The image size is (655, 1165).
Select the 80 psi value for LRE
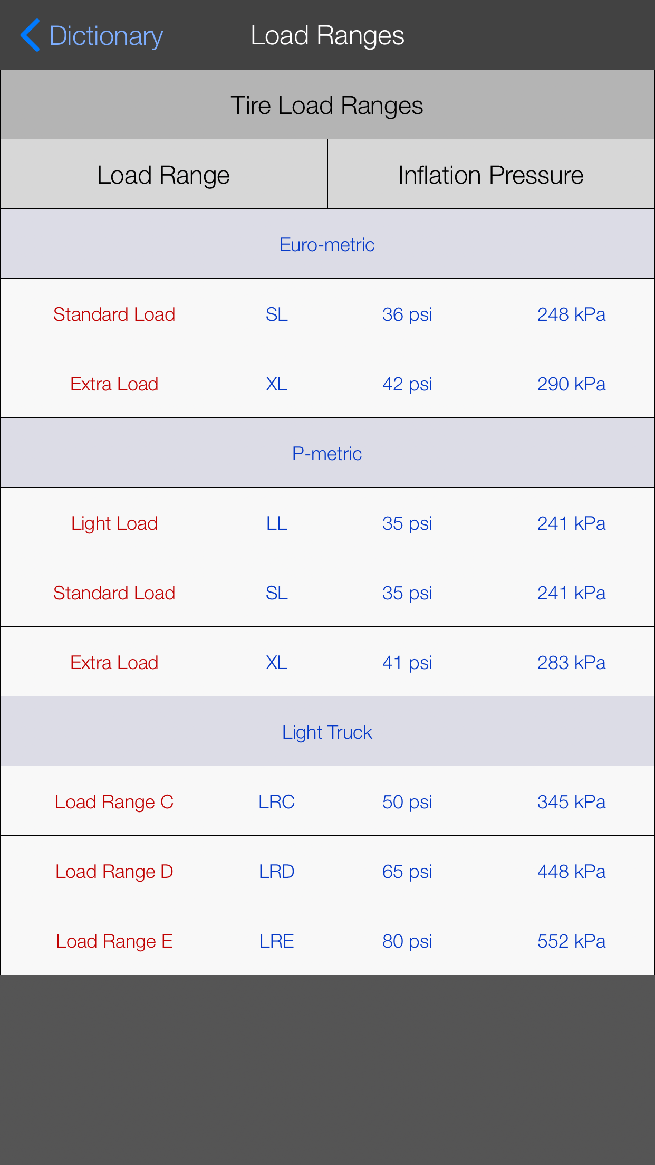[407, 940]
